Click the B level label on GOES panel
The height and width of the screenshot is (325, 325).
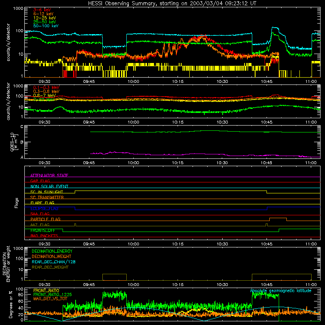click(22, 142)
